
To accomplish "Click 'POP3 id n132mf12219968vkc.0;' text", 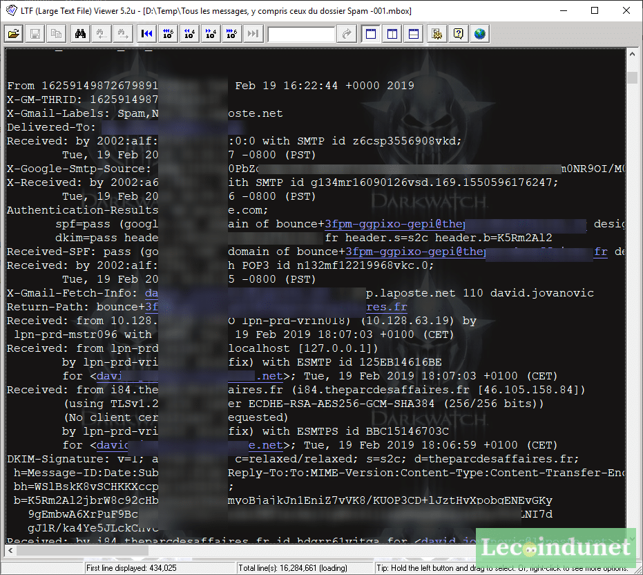I will (x=338, y=265).
